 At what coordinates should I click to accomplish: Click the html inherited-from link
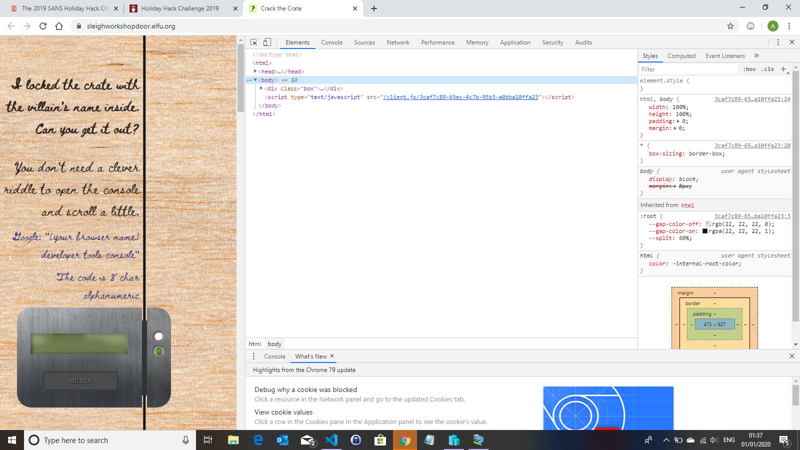pyautogui.click(x=687, y=205)
